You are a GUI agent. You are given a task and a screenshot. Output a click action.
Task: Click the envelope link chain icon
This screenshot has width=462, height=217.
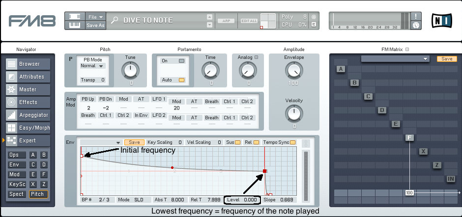click(x=306, y=143)
